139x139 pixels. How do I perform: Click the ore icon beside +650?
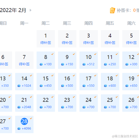pyautogui.click(x=127, y=86)
